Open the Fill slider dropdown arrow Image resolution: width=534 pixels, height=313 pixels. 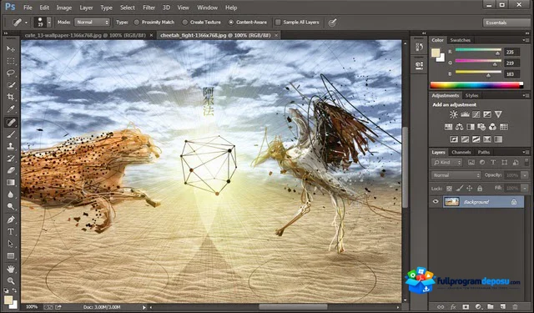(525, 189)
